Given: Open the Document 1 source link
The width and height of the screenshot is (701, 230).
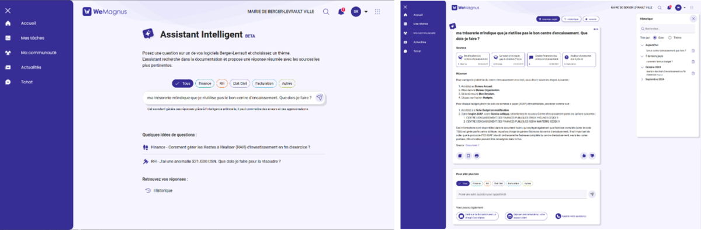Looking at the screenshot, I should click(472, 145).
